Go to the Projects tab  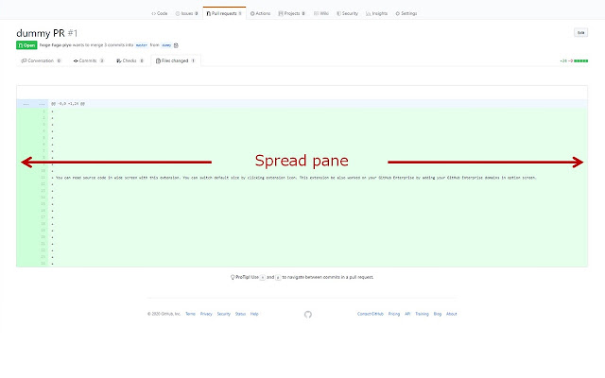(292, 13)
